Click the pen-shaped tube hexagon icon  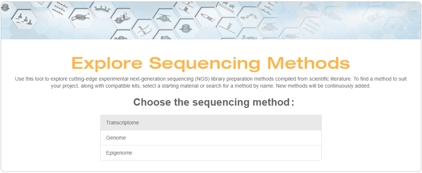pos(206,16)
